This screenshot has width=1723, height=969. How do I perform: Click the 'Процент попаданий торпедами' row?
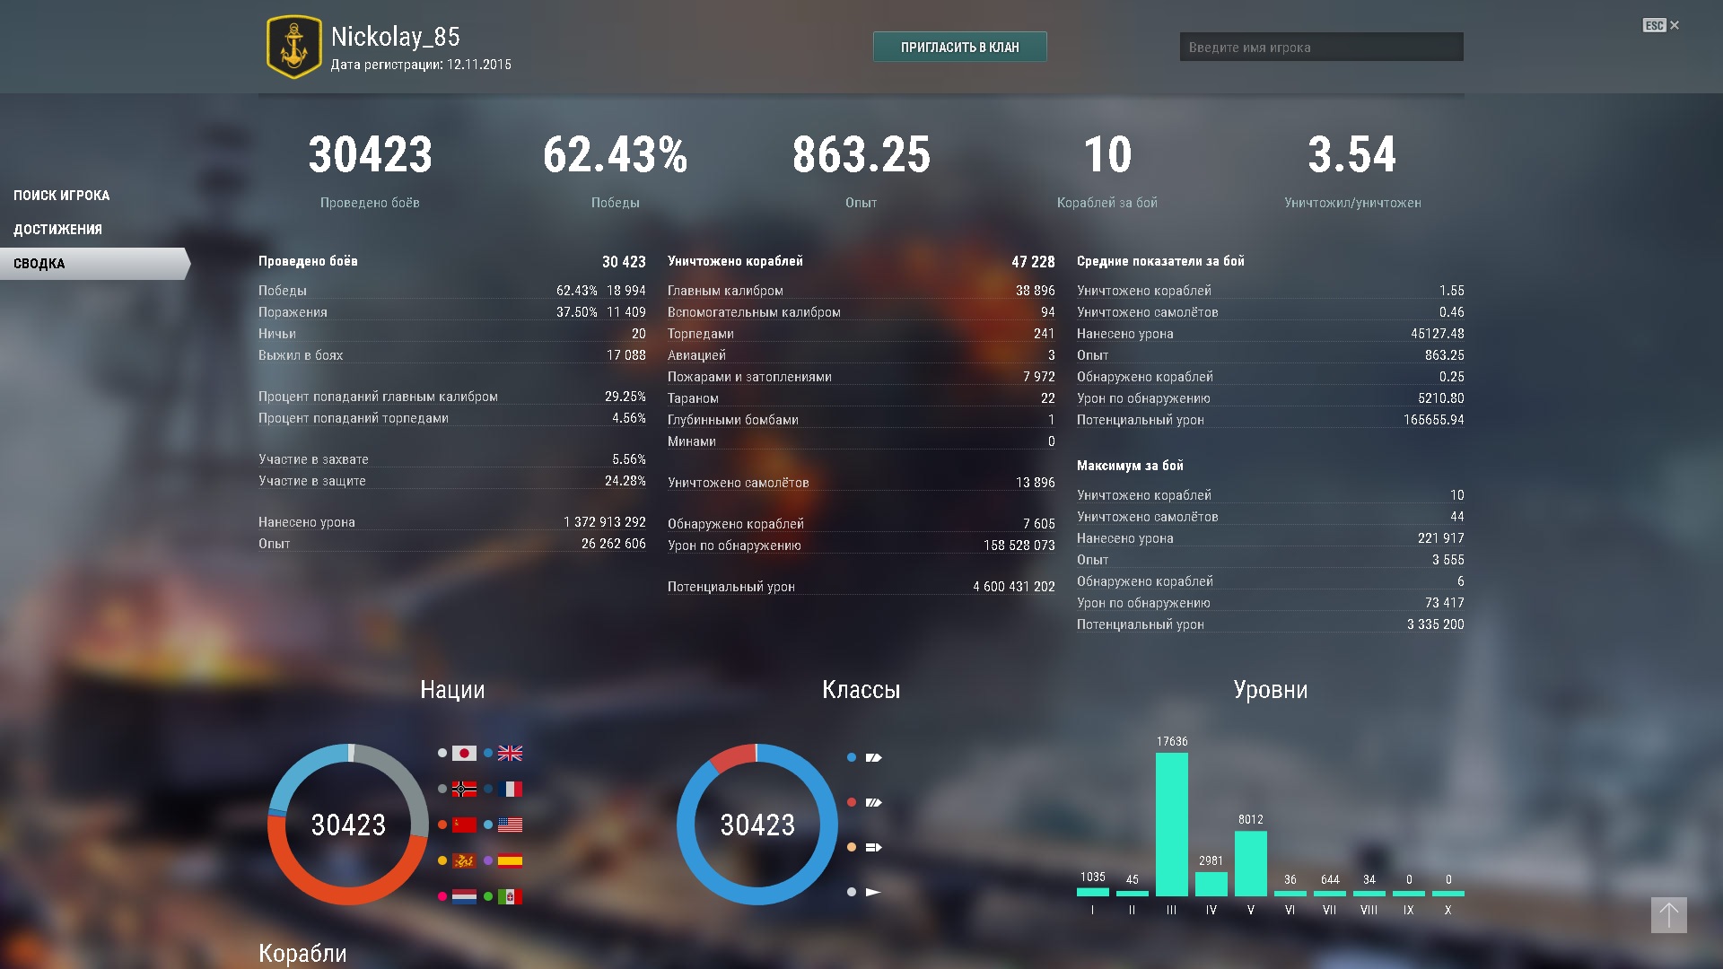click(x=452, y=418)
